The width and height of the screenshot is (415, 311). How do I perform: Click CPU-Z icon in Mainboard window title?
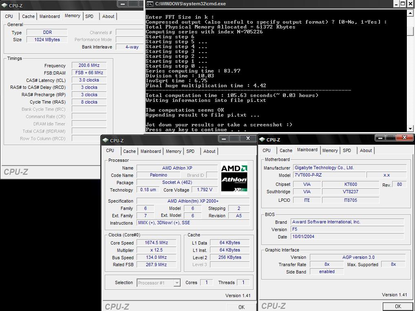[262, 139]
